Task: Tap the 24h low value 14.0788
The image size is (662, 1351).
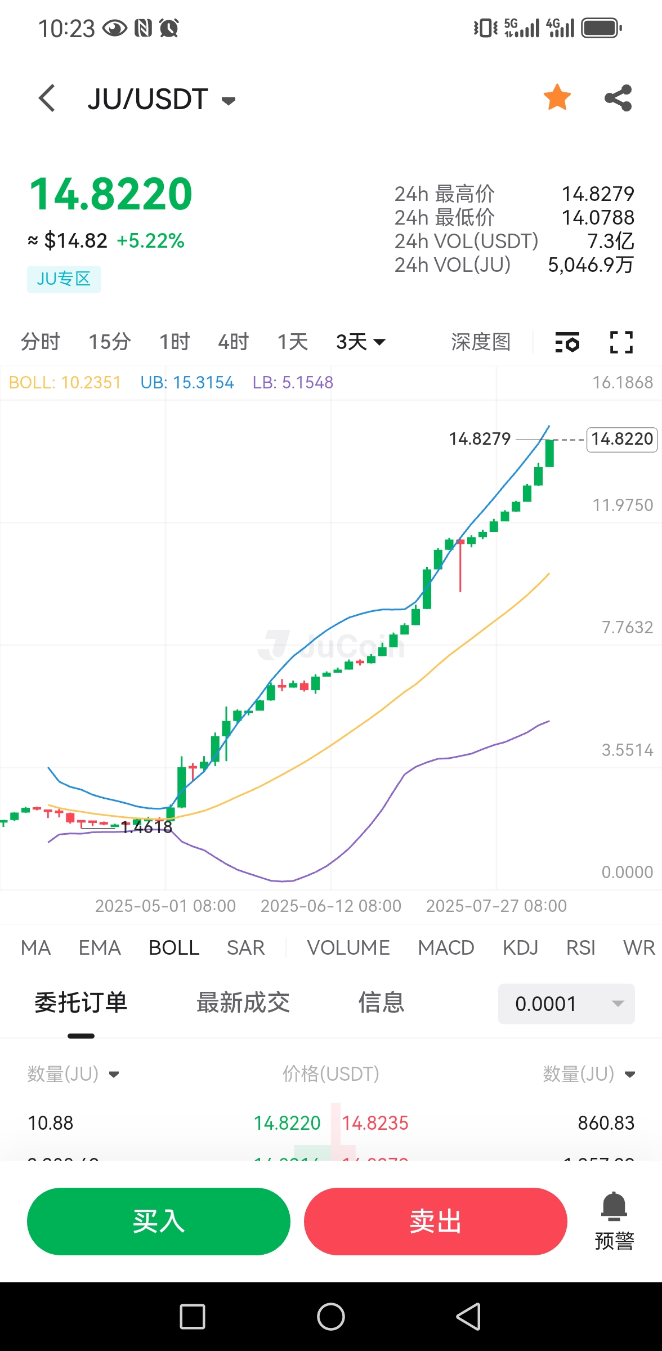Action: (598, 218)
